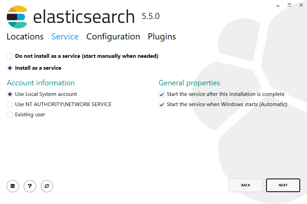Minimize the installer window
The image size is (307, 204).
click(277, 5)
